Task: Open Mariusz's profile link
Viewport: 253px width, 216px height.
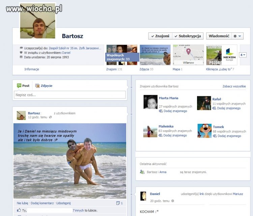Action: [x=238, y=194]
